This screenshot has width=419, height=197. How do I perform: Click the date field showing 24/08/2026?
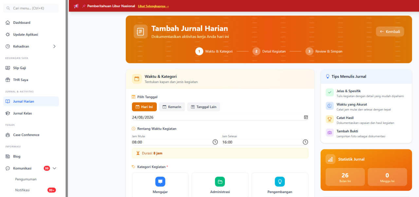click(x=220, y=117)
